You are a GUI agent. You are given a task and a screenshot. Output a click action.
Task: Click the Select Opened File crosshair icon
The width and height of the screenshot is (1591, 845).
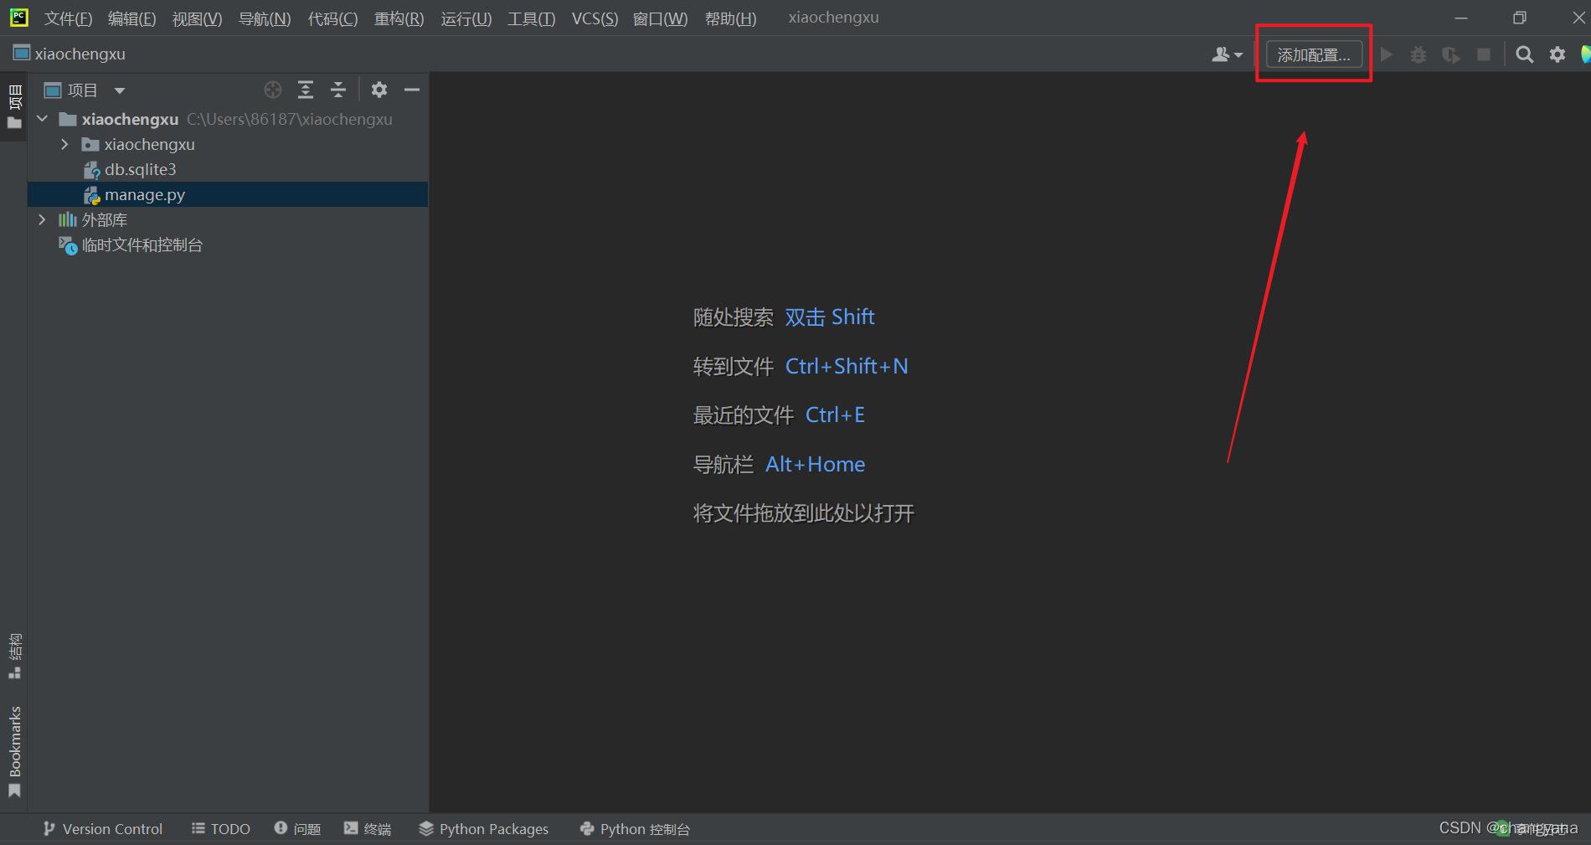point(272,90)
